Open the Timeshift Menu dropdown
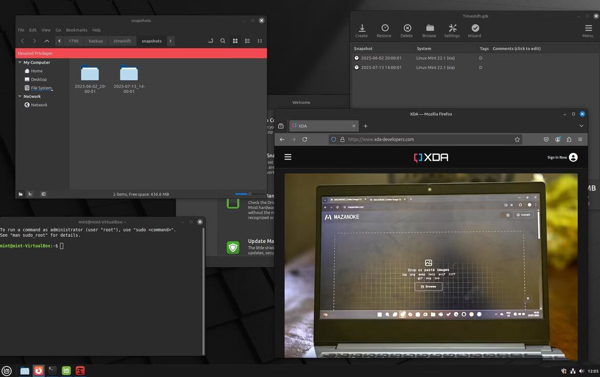Image resolution: width=600 pixels, height=377 pixels. point(587,29)
